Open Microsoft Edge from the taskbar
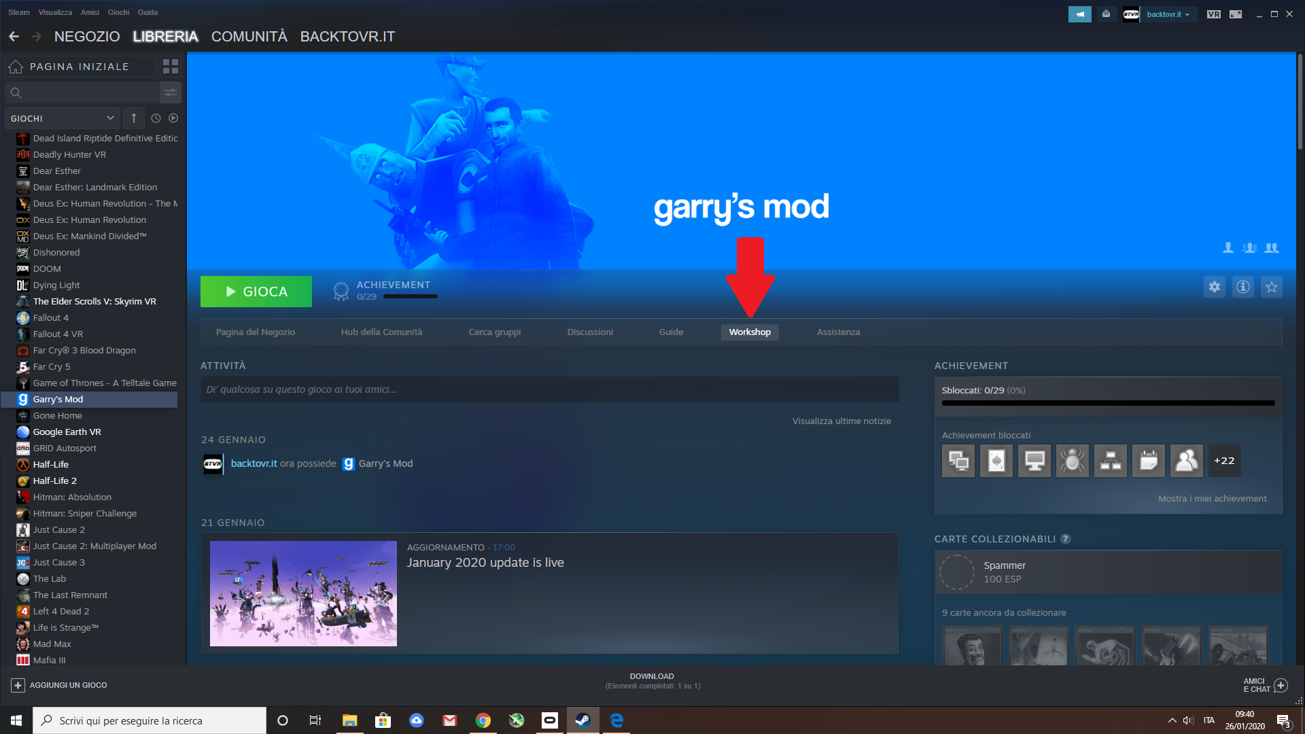1305x734 pixels. [616, 720]
